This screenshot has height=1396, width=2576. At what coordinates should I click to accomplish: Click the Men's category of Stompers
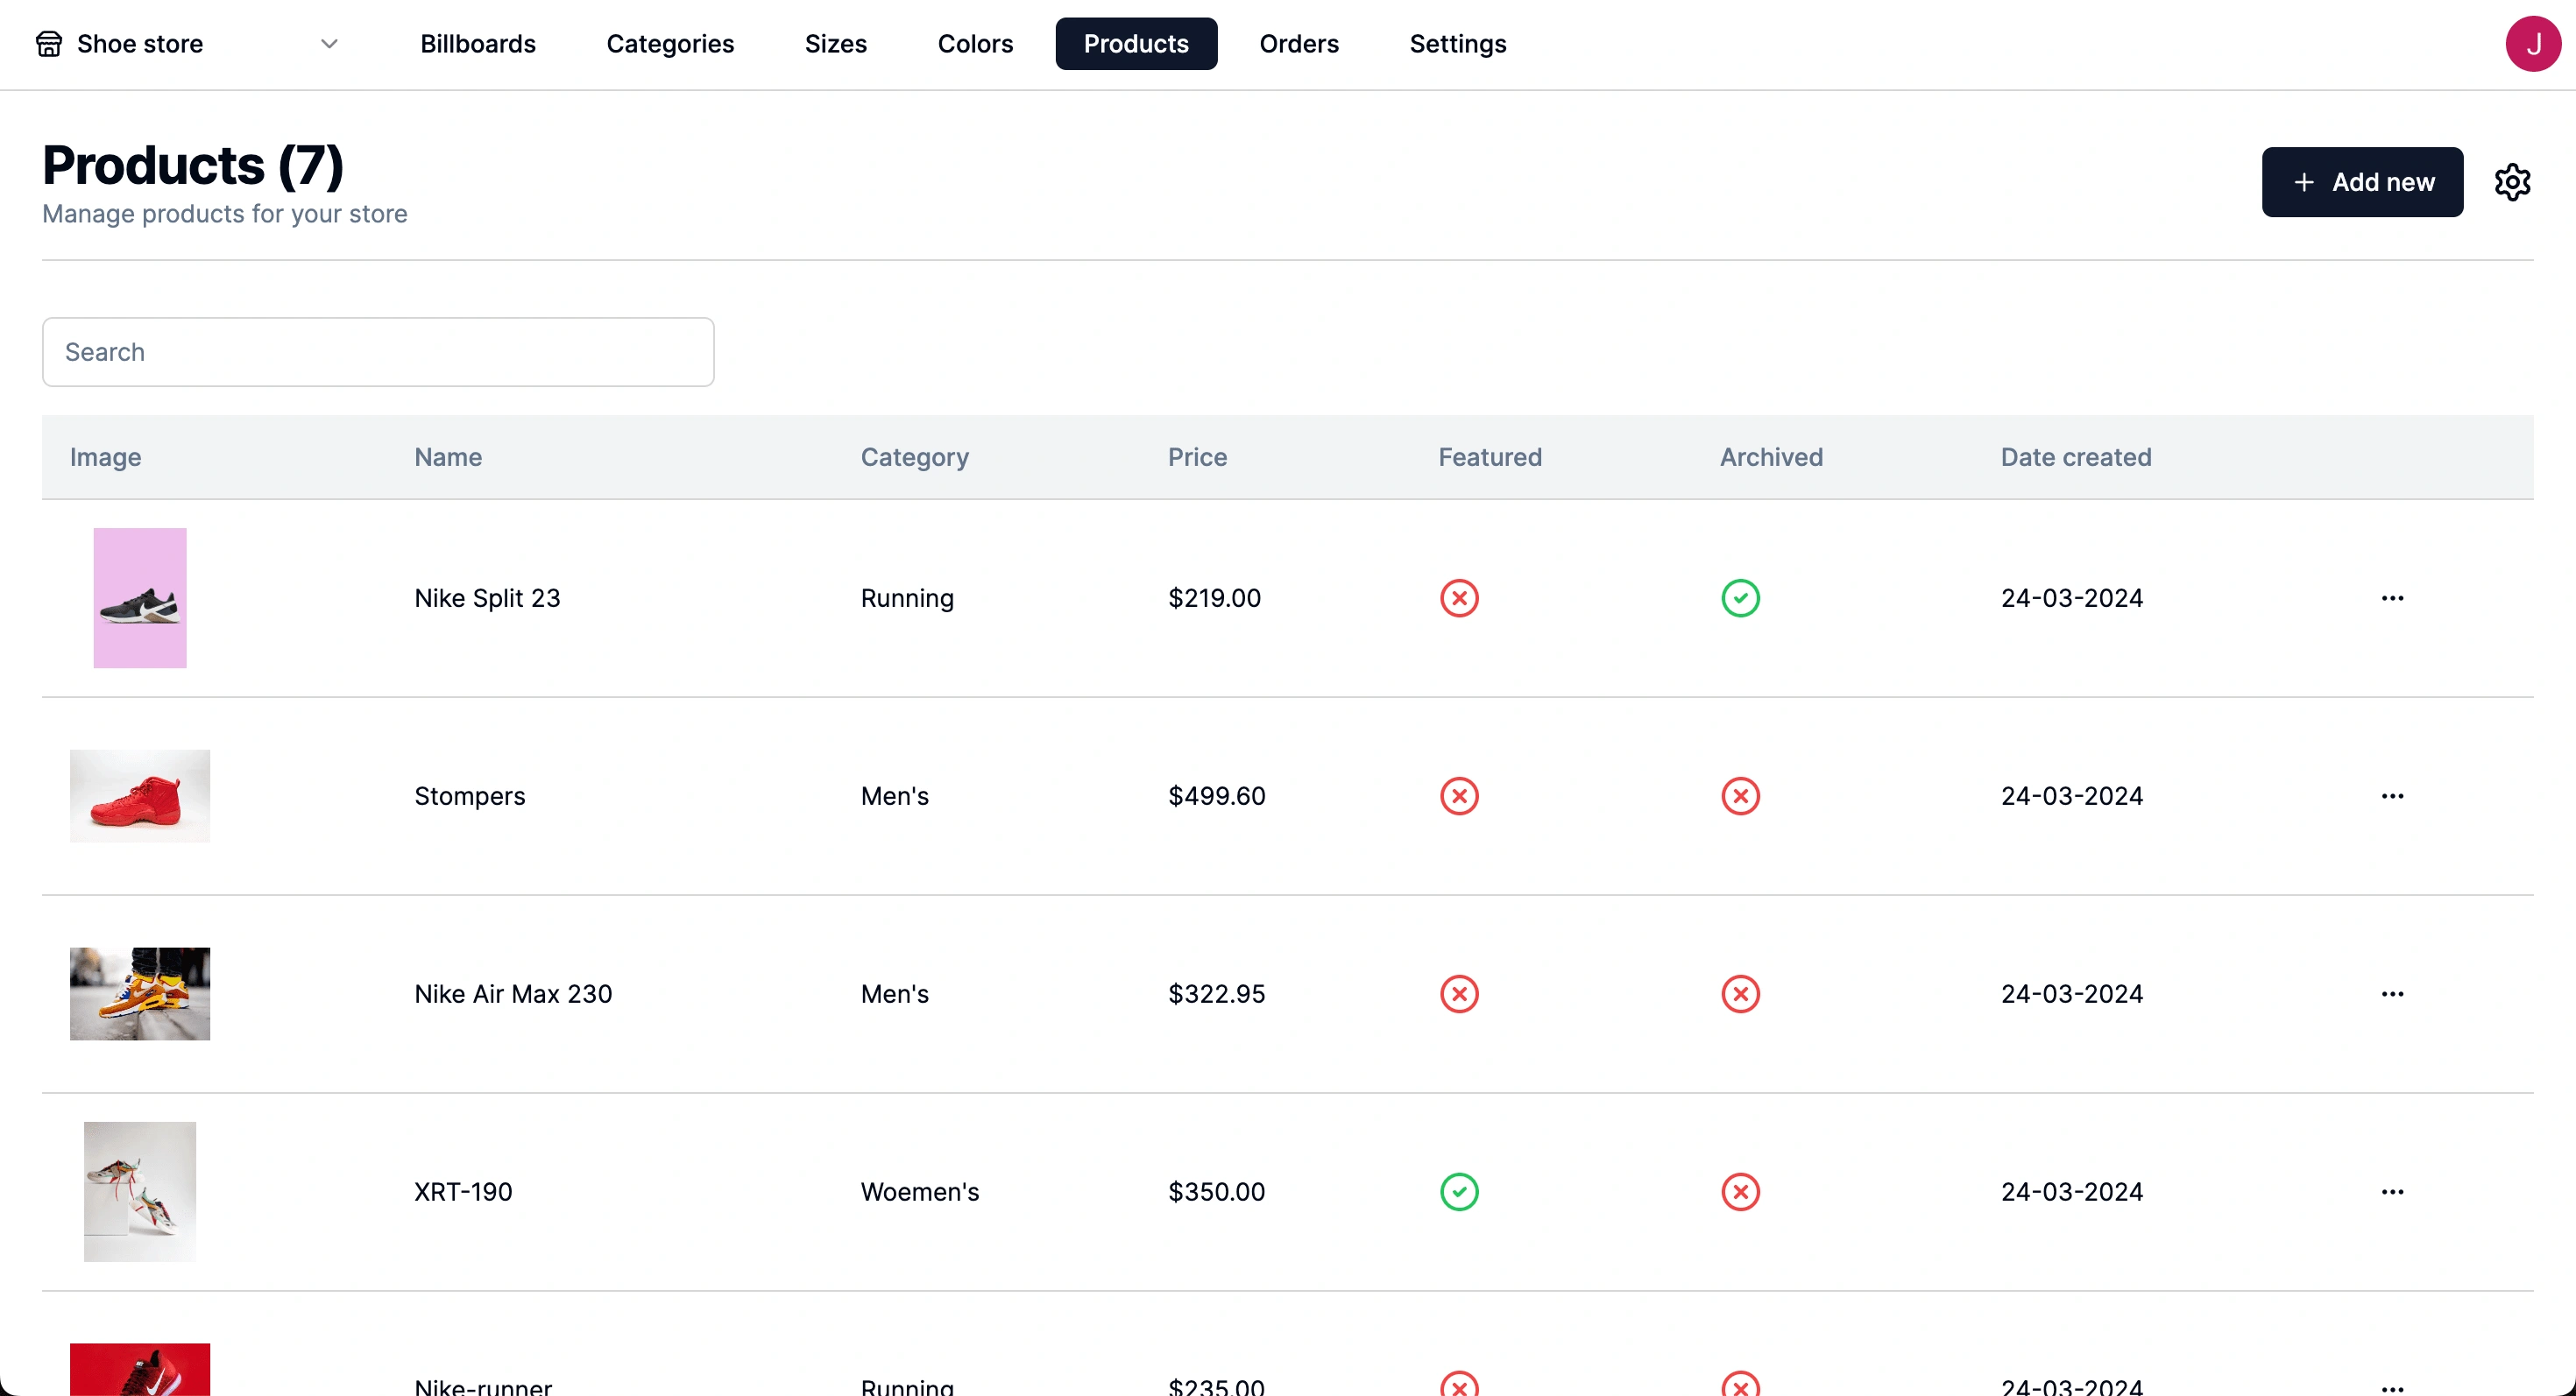click(894, 795)
